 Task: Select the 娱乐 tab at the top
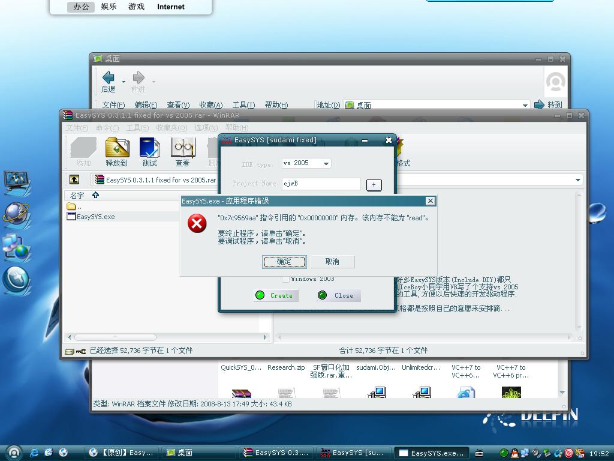(109, 7)
